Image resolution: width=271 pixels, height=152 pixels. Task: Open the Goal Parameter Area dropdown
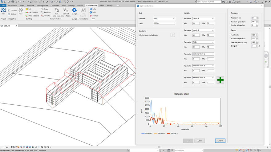tap(164, 18)
